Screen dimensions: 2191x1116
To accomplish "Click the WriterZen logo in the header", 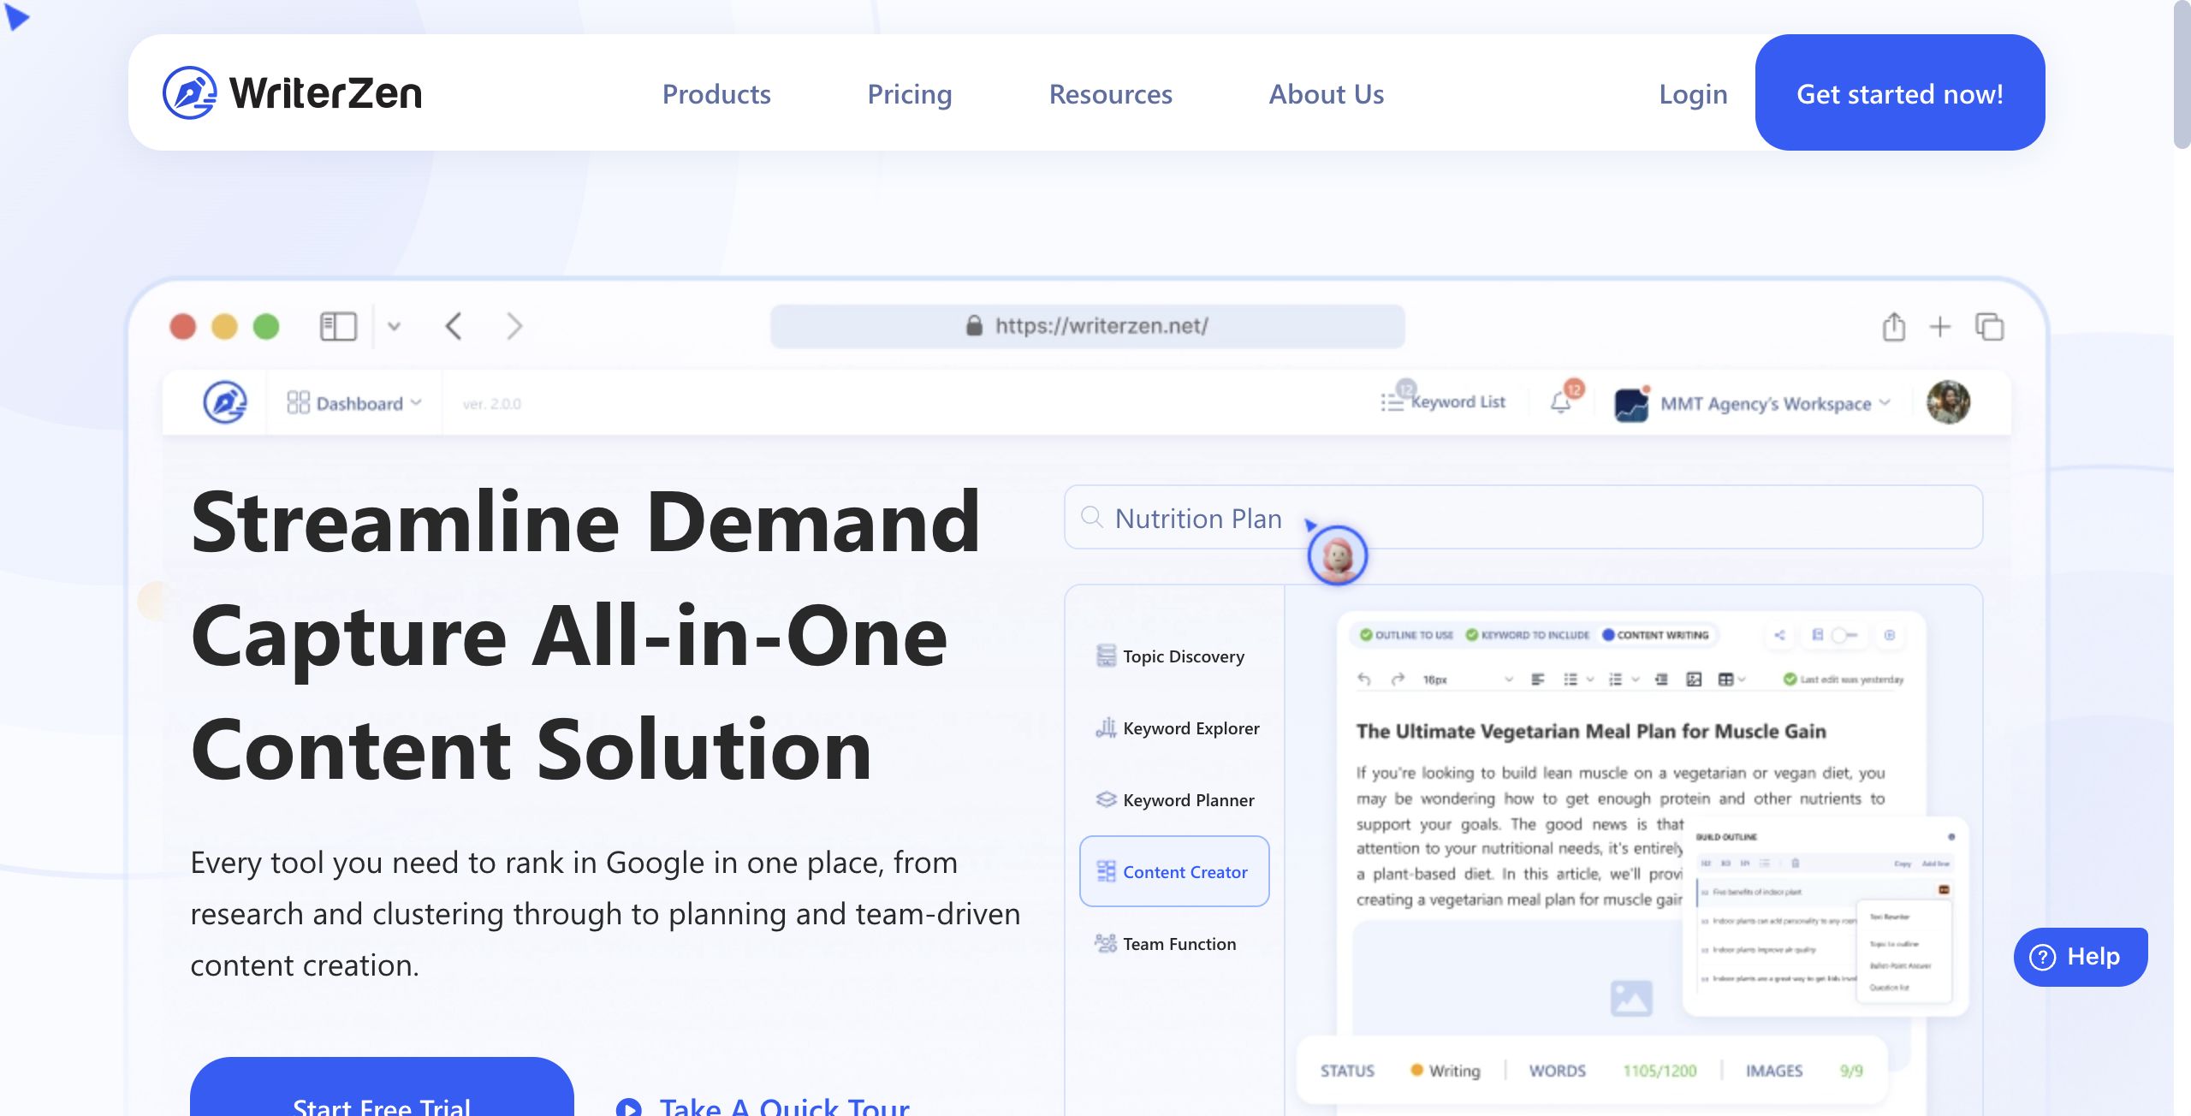I will (292, 92).
